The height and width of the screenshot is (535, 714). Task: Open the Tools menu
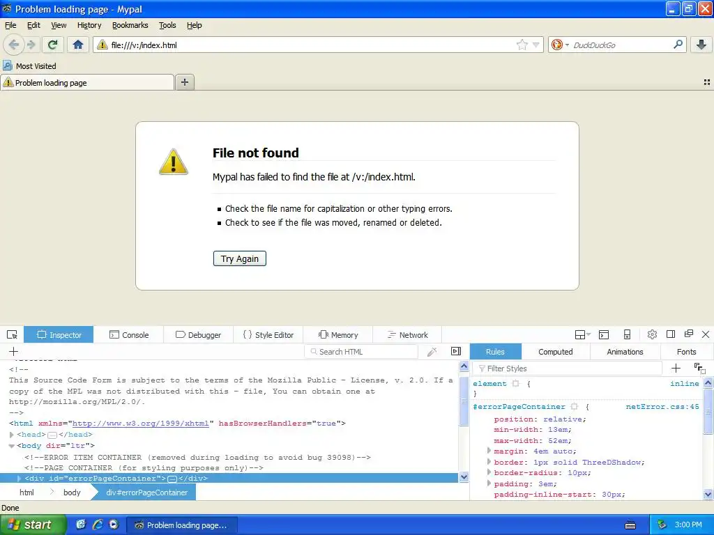pyautogui.click(x=167, y=25)
